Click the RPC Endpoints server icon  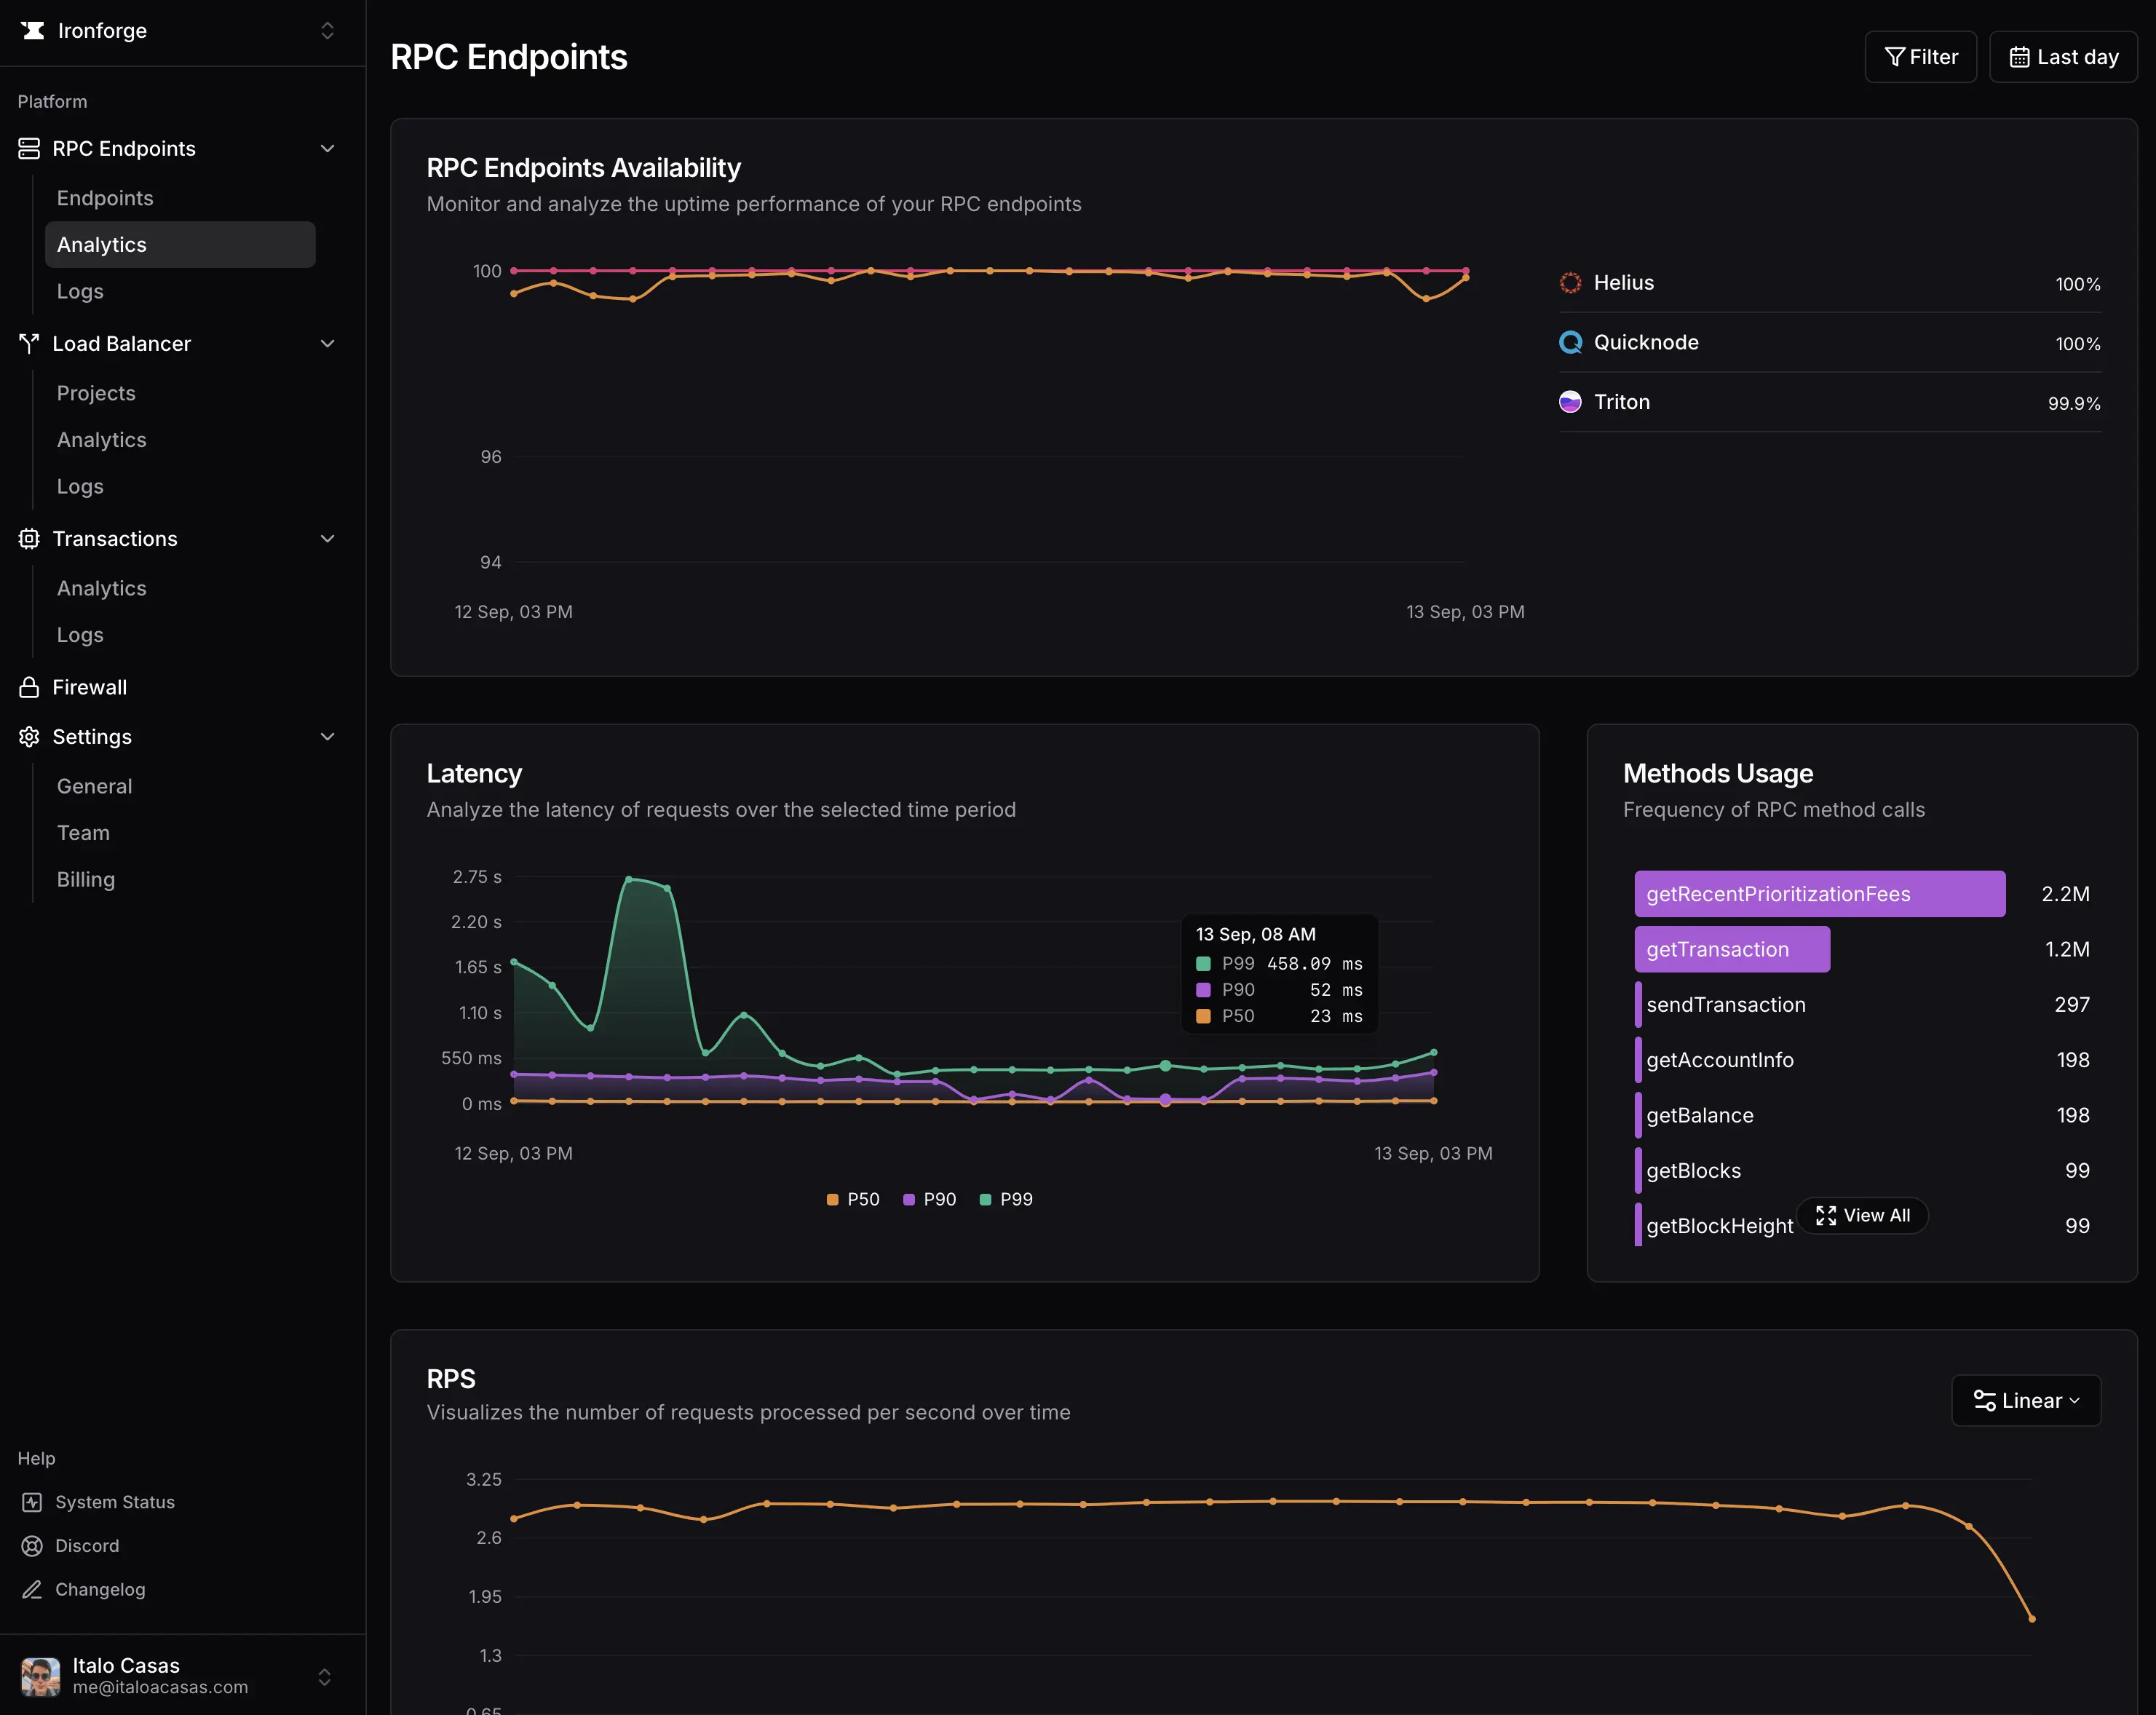click(29, 148)
